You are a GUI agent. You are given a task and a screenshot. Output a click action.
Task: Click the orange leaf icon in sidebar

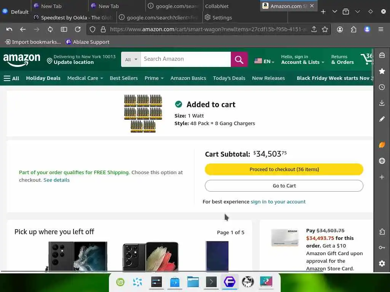[382, 145]
